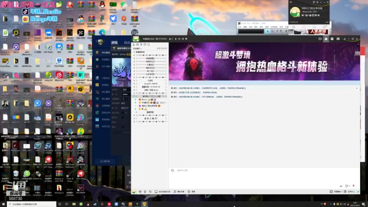Viewport: 368px width, 207px height.
Task: Click the share icon in channel header
Action: [183, 39]
